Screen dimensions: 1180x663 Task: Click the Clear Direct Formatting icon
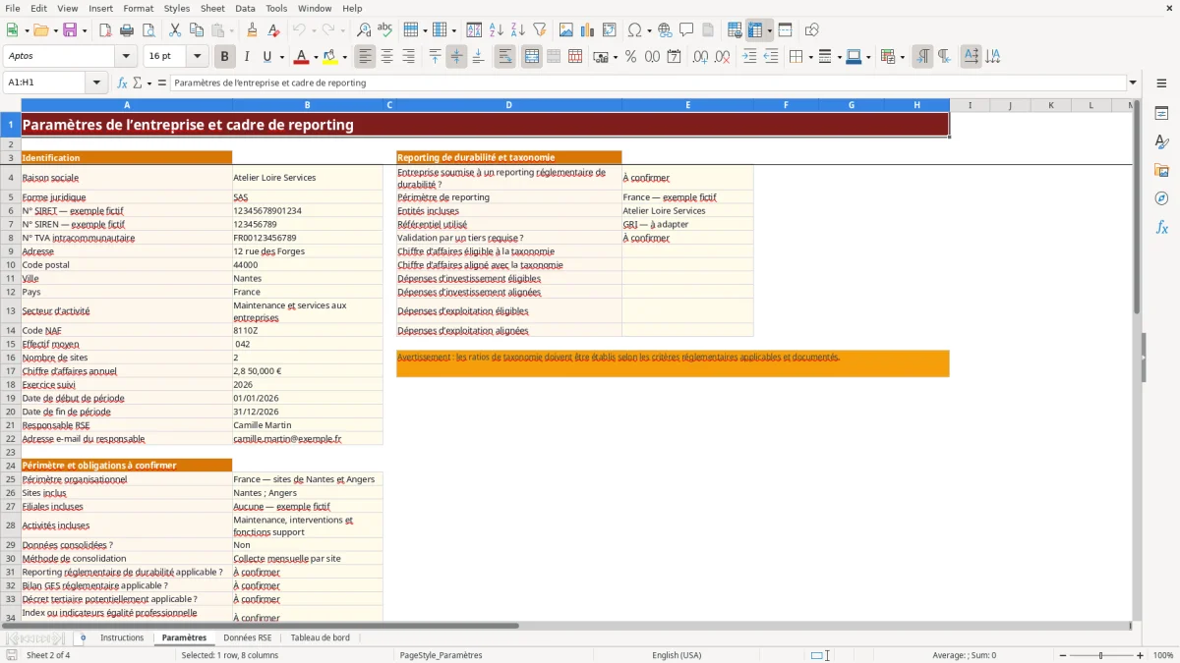(x=272, y=30)
